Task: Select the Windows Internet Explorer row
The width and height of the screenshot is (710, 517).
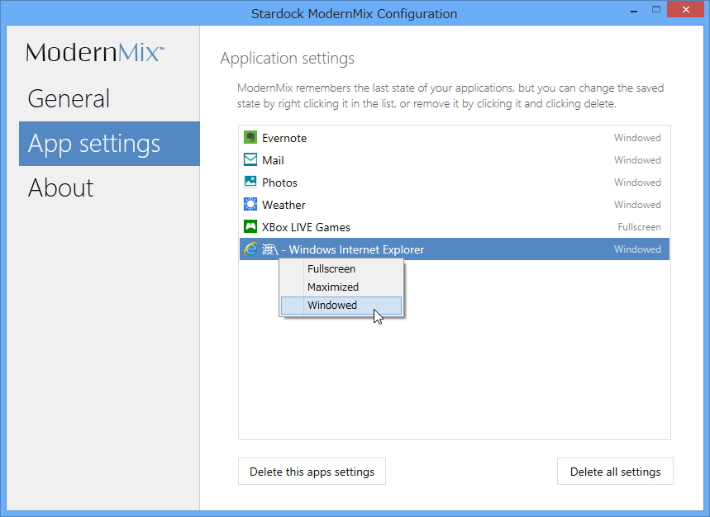Action: click(454, 249)
